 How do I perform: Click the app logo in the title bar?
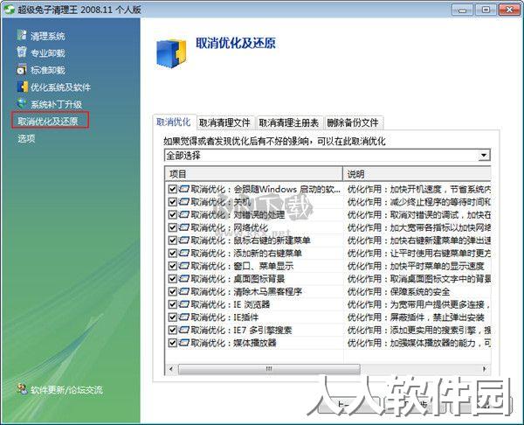(9, 9)
